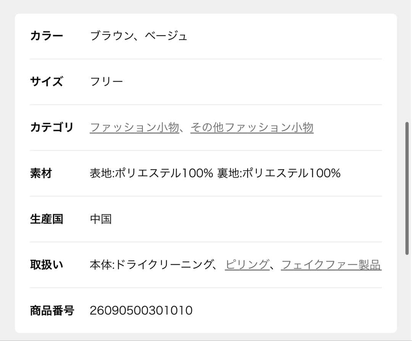Click the 商品番号 row label
This screenshot has width=412, height=341.
click(x=52, y=310)
